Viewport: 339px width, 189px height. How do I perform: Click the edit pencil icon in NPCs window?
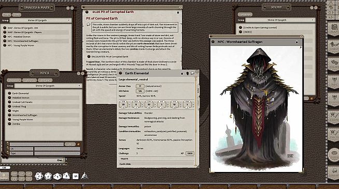(78, 145)
